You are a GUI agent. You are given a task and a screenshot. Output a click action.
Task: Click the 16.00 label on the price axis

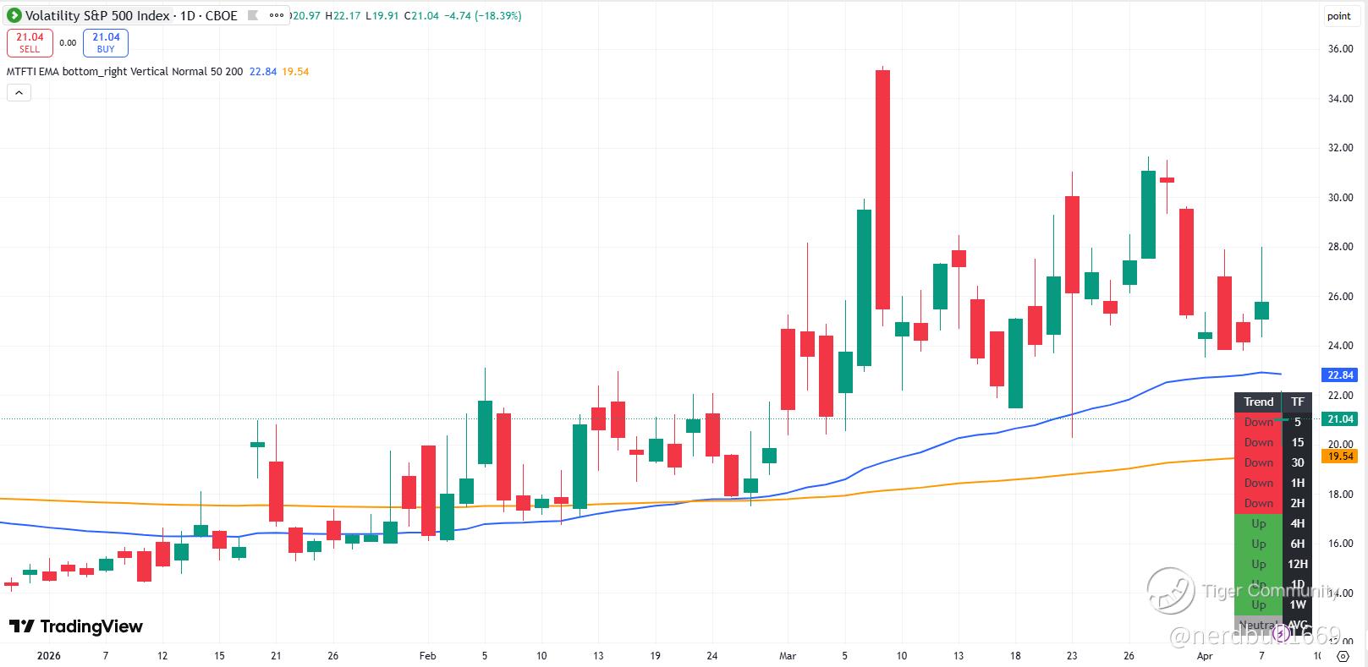pos(1340,544)
